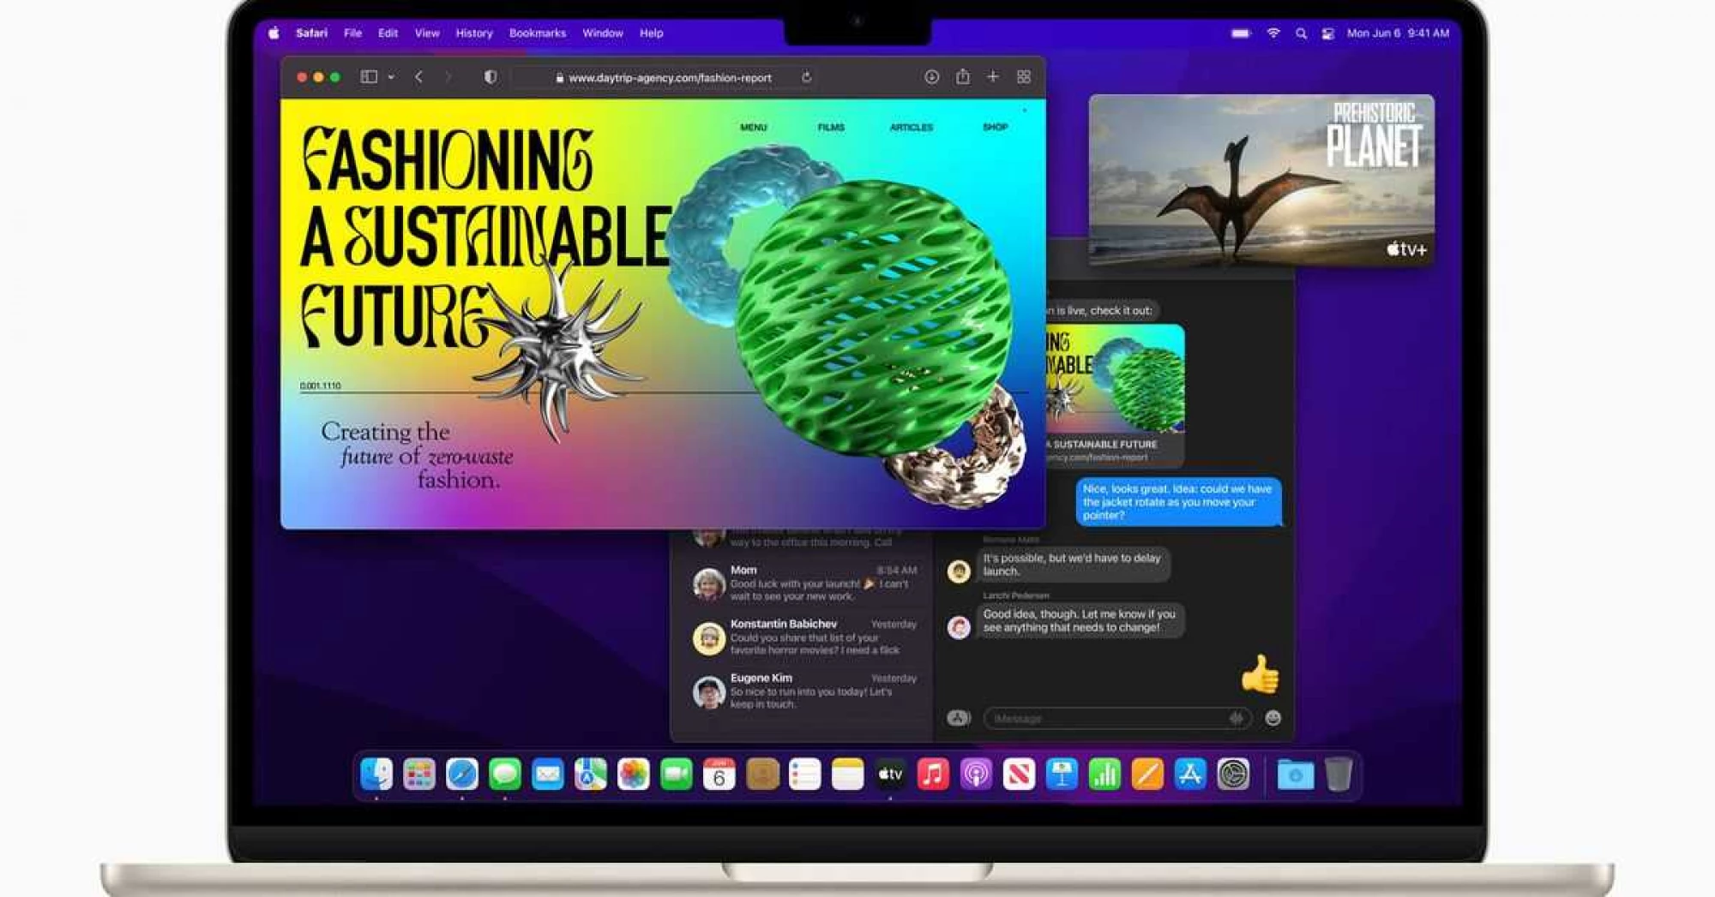This screenshot has width=1715, height=897.
Task: Click the blue 'Nice, looks great' message bubble
Action: coord(1178,502)
